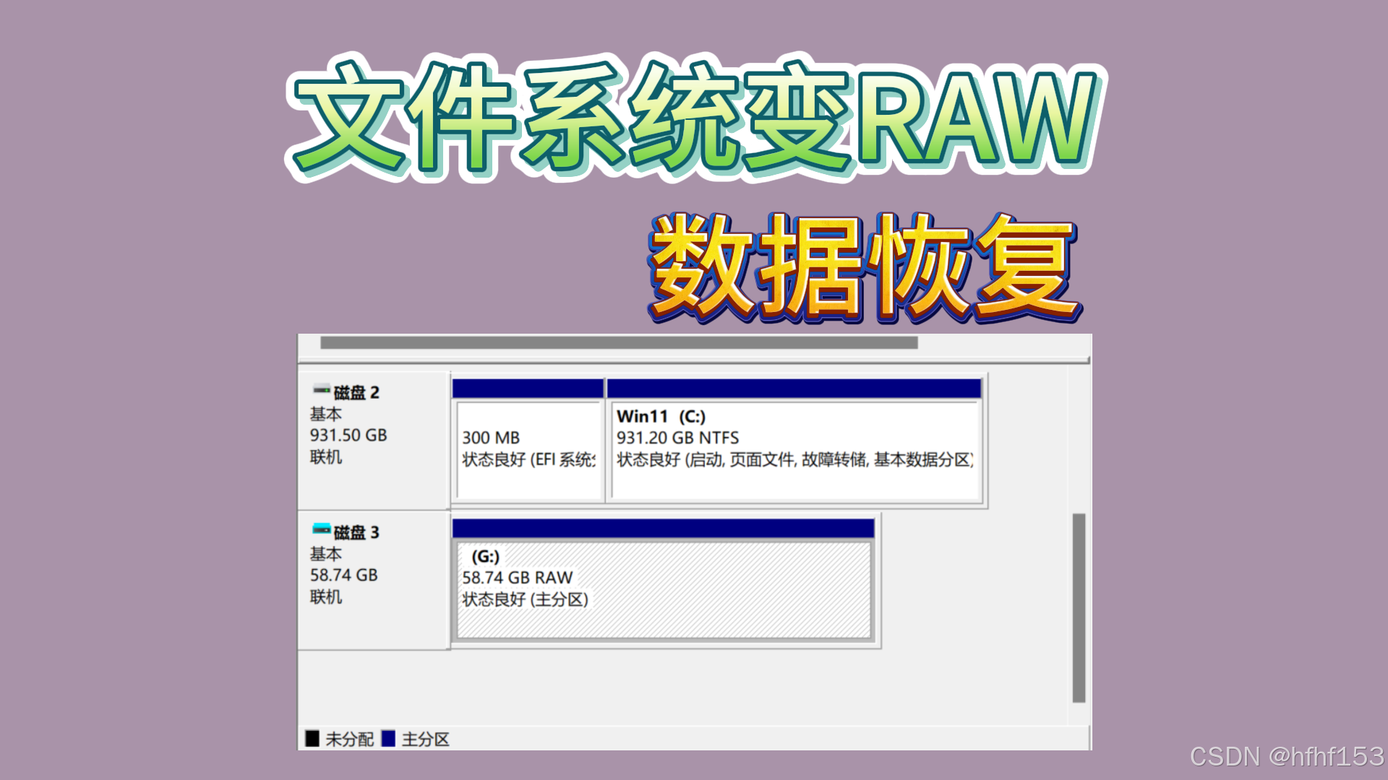Screen dimensions: 1388x780
Task: Click the Disk 2 (磁盘 2) drive icon
Action: tap(321, 390)
